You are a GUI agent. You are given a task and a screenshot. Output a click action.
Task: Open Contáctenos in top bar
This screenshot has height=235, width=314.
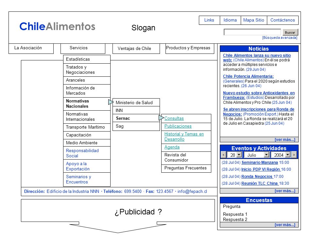click(x=283, y=20)
